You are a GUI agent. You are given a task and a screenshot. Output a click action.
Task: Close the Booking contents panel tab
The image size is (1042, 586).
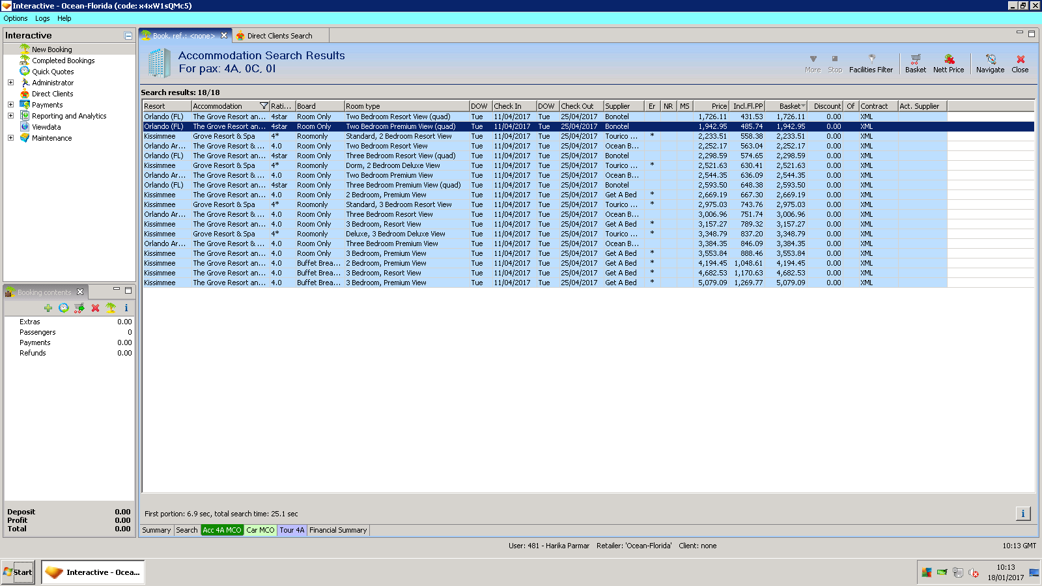pyautogui.click(x=80, y=292)
